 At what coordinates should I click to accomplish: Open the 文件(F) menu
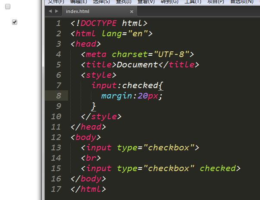point(56,2)
